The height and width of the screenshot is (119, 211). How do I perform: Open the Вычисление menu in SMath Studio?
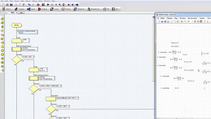click(x=192, y=18)
